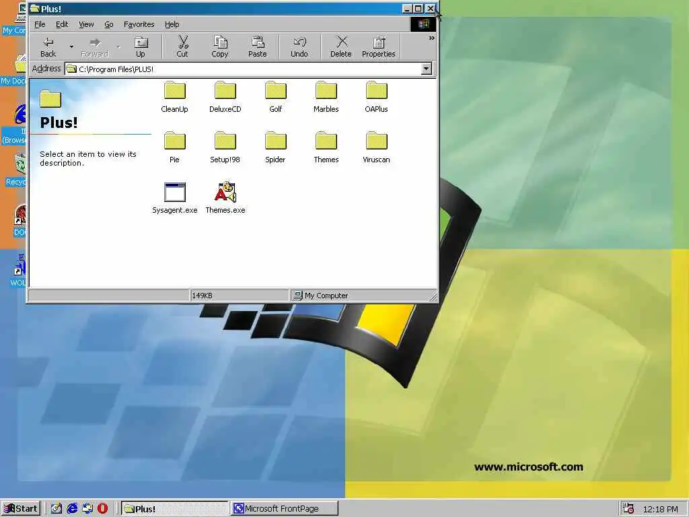Go Up one folder level
The width and height of the screenshot is (689, 517).
pyautogui.click(x=141, y=46)
